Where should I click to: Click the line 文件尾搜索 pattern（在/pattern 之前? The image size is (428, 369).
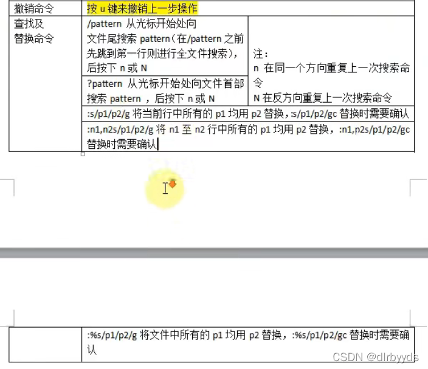click(165, 39)
